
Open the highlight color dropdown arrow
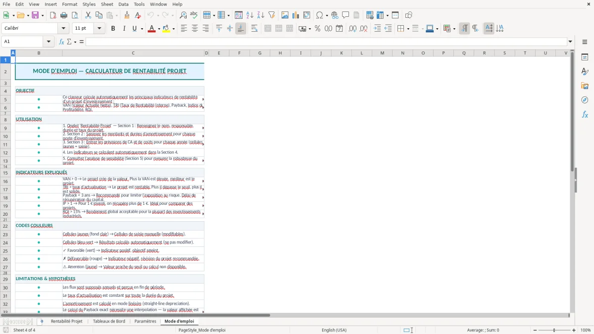(x=173, y=29)
